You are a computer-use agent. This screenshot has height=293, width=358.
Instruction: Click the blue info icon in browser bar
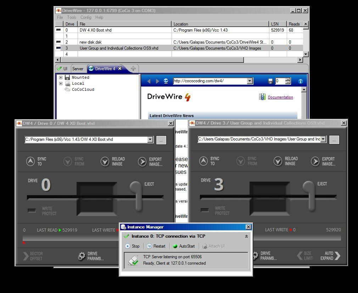click(x=301, y=81)
